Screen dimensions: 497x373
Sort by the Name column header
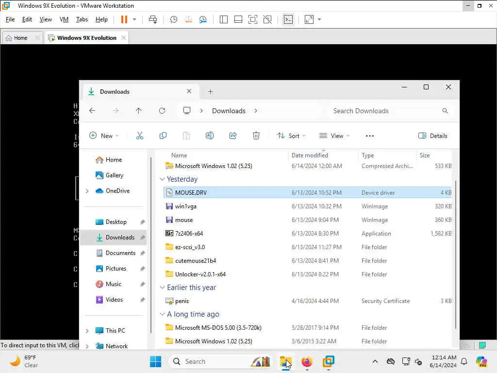[179, 155]
